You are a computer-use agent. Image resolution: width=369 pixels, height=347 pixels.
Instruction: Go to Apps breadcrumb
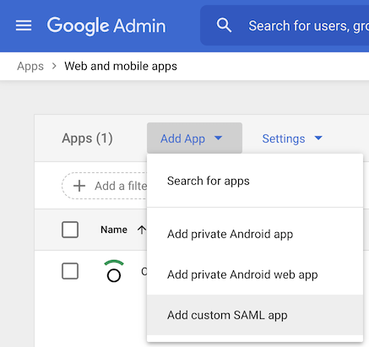tap(30, 67)
